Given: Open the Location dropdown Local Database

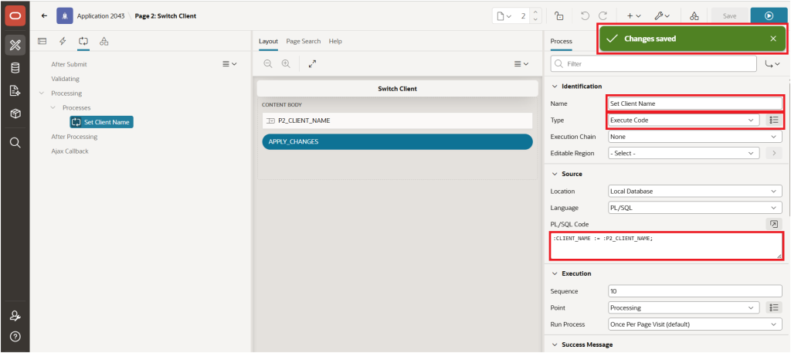Looking at the screenshot, I should [695, 192].
